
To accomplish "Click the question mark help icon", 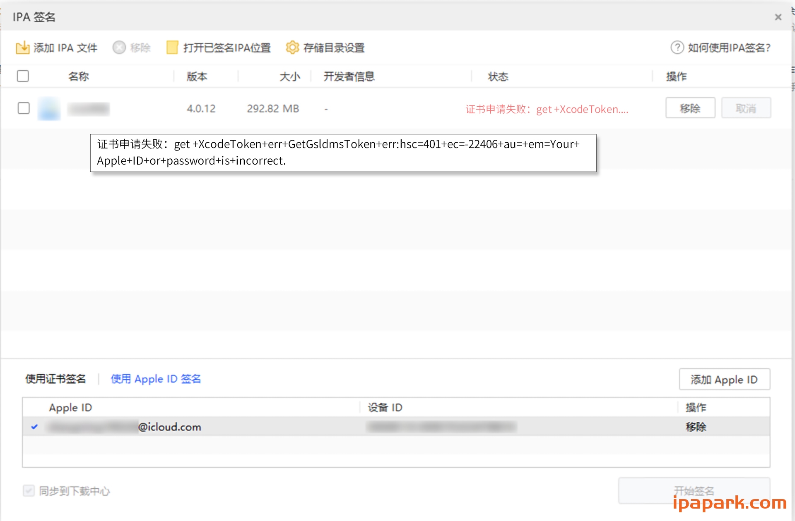I will pyautogui.click(x=677, y=47).
